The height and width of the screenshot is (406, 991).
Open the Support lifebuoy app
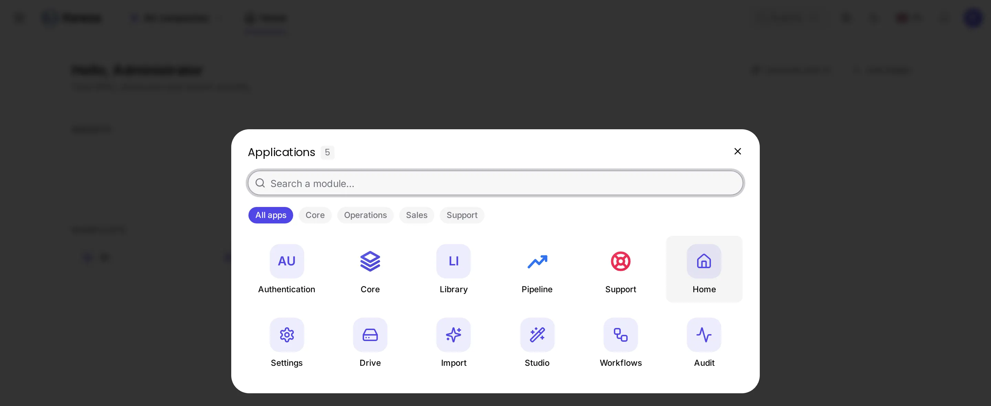620,269
